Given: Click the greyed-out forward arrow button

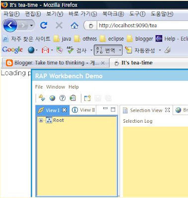Looking at the screenshot, I should pos(23,25).
